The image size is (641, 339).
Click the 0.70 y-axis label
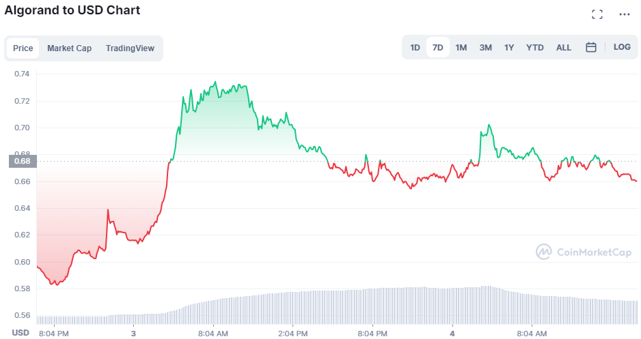pos(22,128)
